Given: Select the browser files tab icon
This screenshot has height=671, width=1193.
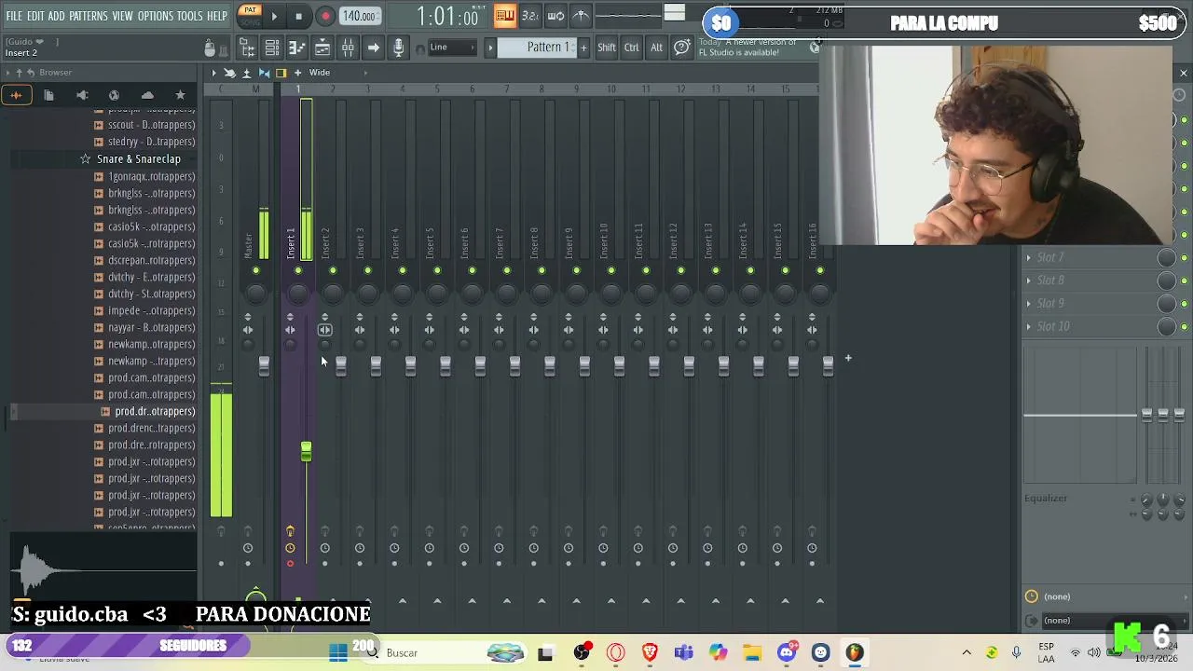Looking at the screenshot, I should 48,95.
